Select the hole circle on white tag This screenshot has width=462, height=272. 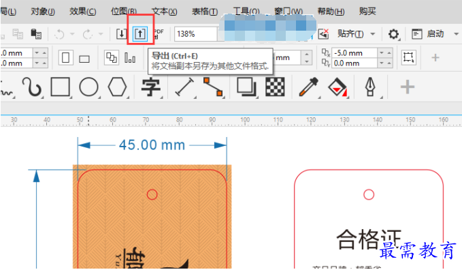click(369, 194)
